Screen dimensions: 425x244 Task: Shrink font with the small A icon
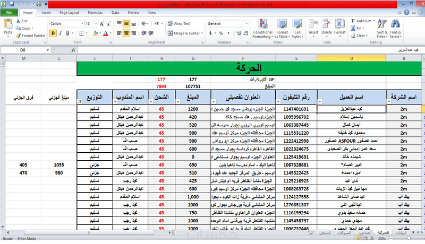tap(108, 24)
